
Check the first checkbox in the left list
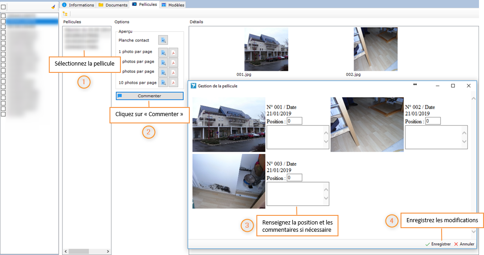(3, 16)
